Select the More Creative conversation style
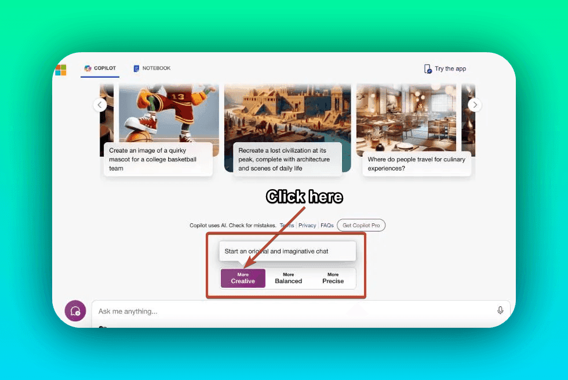This screenshot has width=568, height=380. tap(243, 278)
